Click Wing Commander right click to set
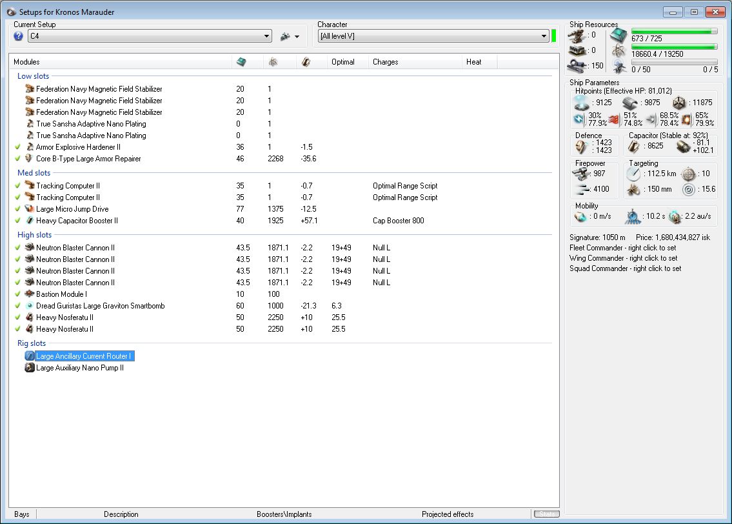The height and width of the screenshot is (524, 732). click(x=623, y=258)
